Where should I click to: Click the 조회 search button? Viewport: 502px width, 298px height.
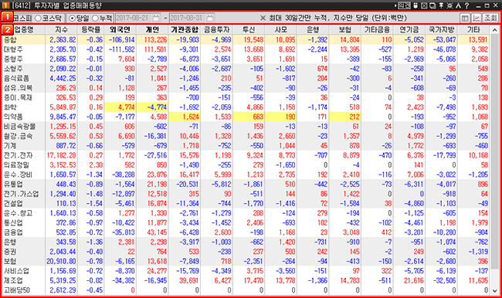pyautogui.click(x=490, y=18)
